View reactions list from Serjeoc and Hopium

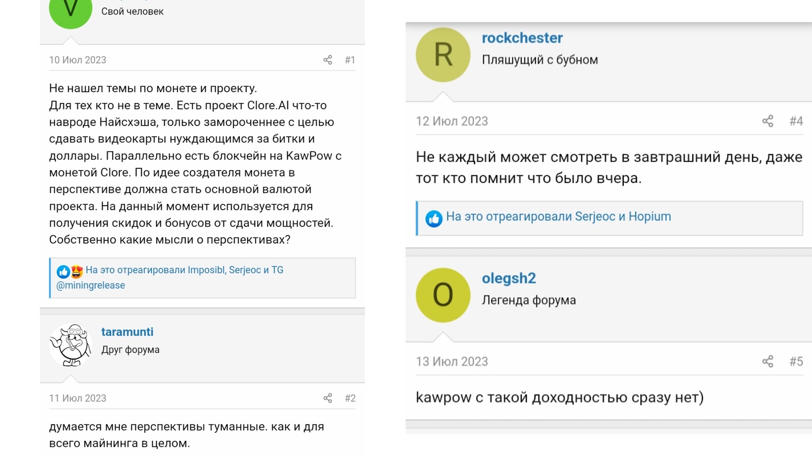[x=558, y=217]
